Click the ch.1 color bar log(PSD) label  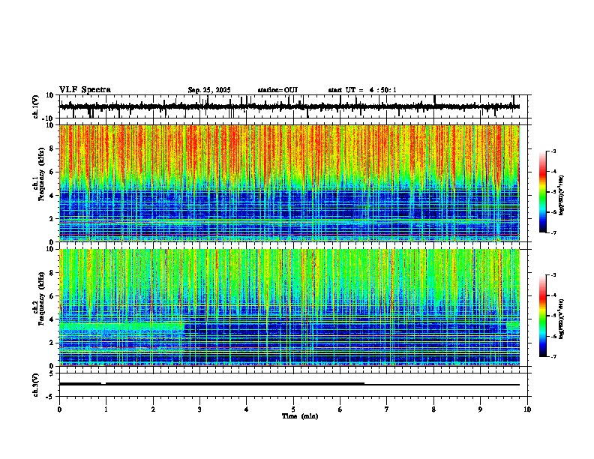click(x=562, y=196)
